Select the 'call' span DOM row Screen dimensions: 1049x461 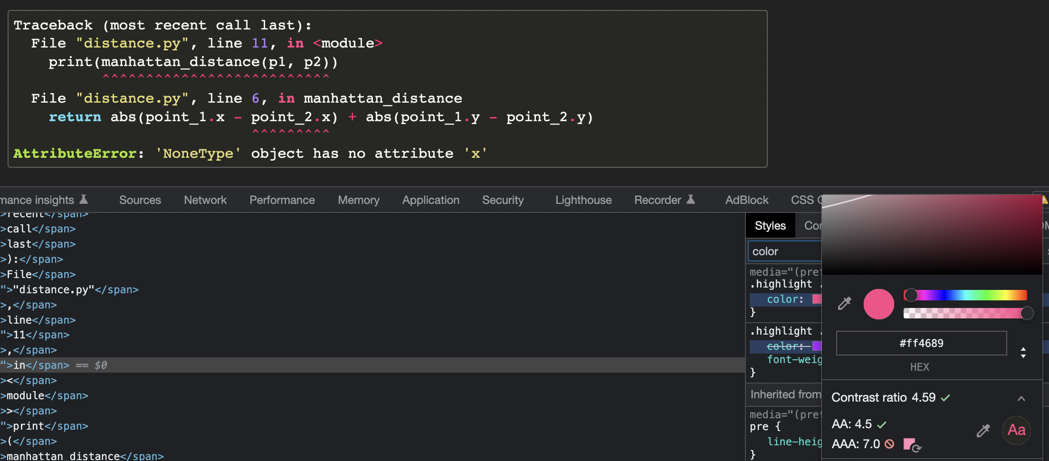click(372, 229)
